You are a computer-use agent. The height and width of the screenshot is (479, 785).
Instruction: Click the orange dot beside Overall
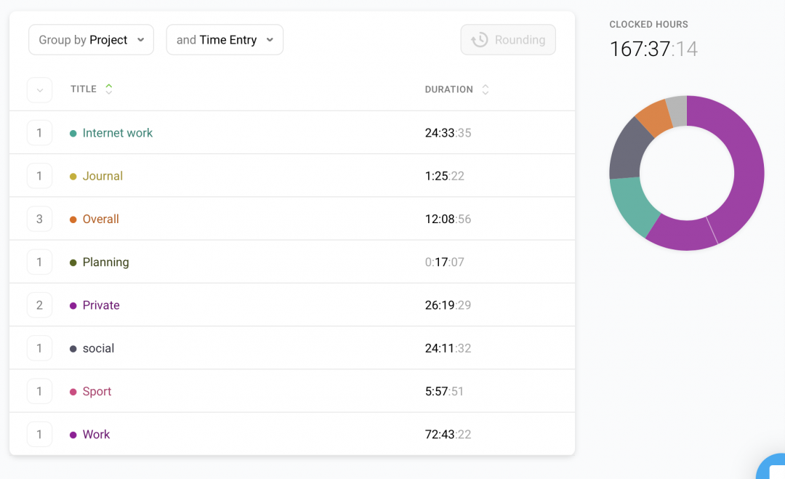[73, 220]
